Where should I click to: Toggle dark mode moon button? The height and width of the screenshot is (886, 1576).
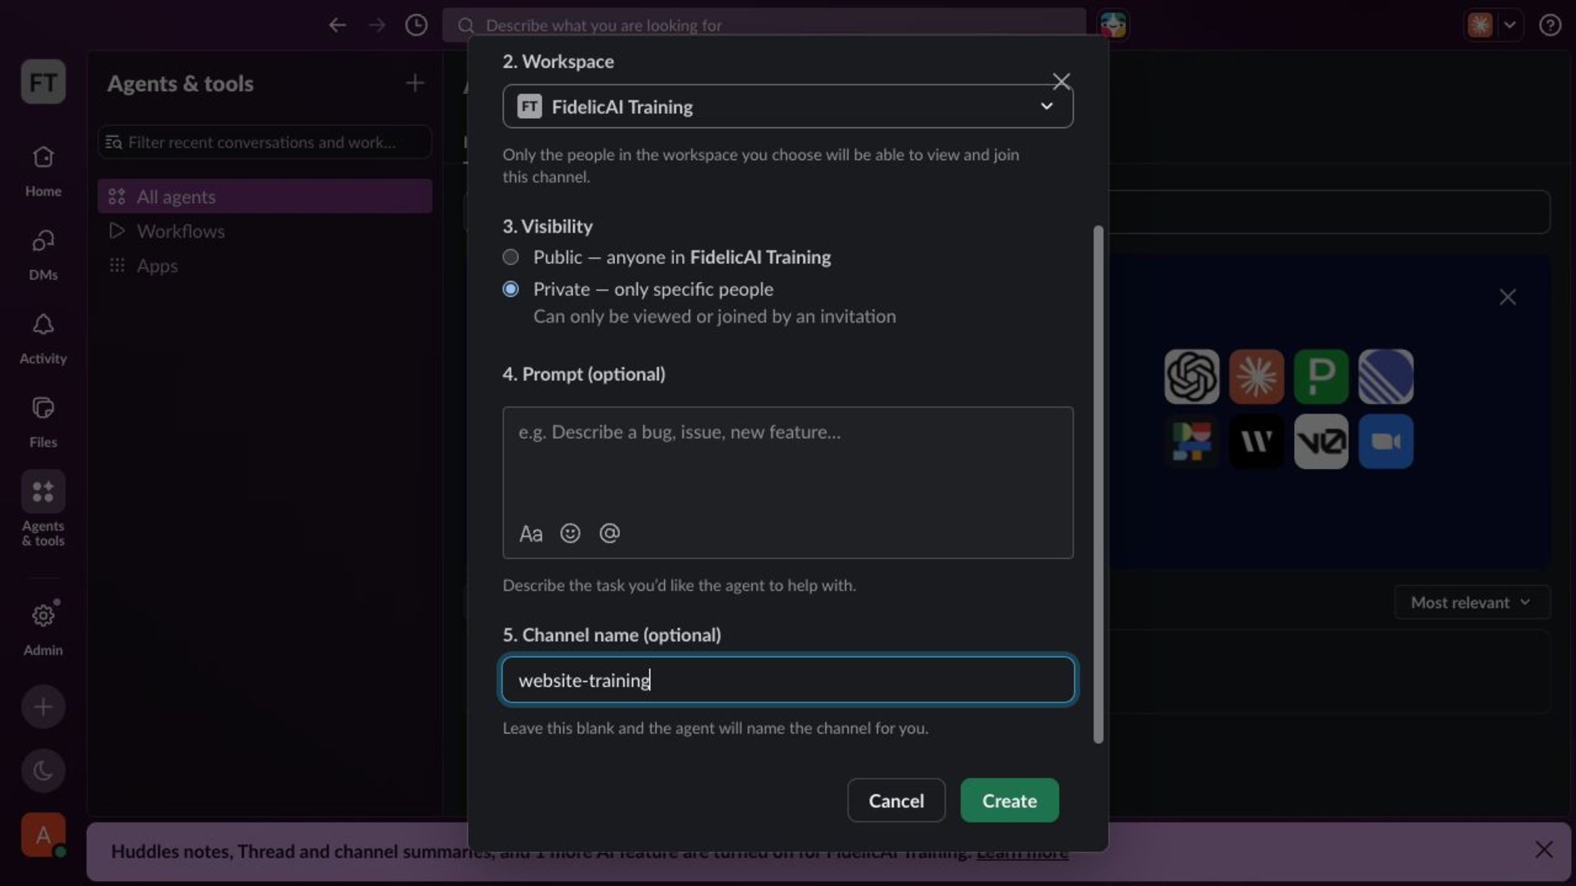(43, 770)
